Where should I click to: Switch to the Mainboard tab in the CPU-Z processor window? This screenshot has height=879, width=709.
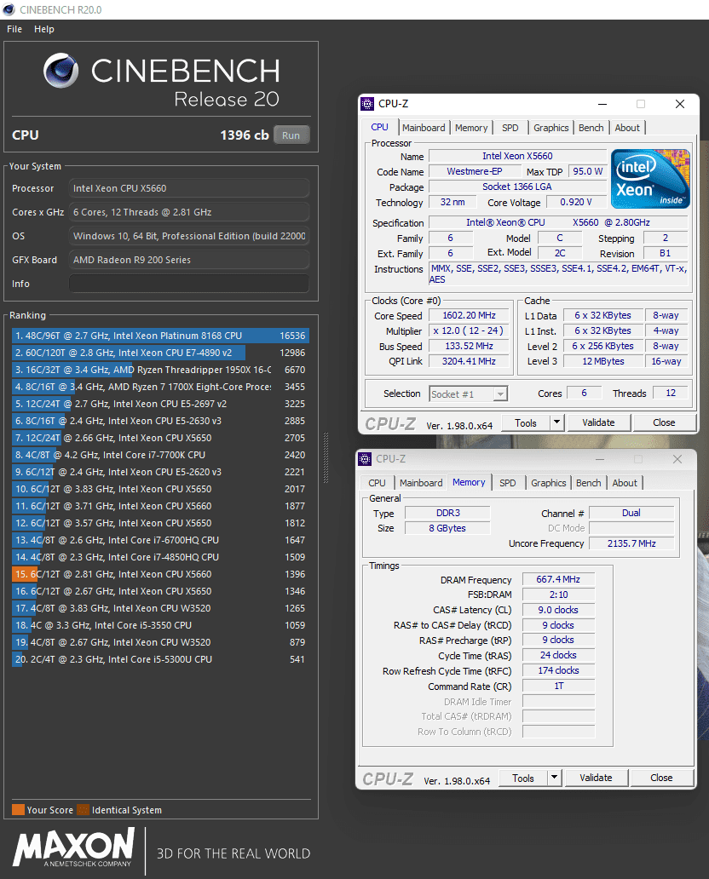pos(424,128)
